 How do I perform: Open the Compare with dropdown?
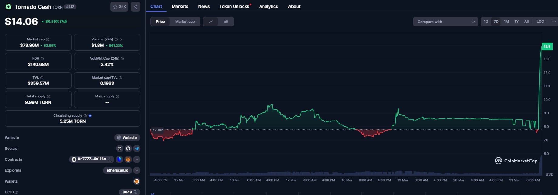(445, 22)
